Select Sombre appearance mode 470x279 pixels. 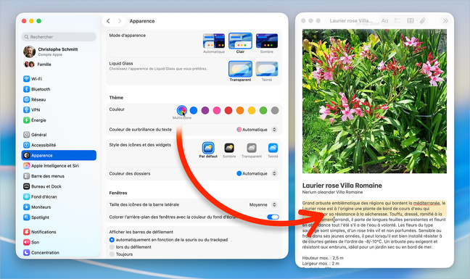(267, 43)
